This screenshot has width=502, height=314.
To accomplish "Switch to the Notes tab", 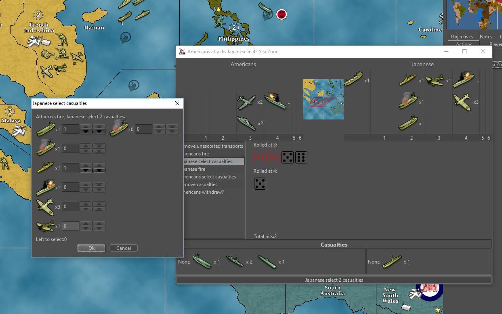I will pyautogui.click(x=486, y=37).
